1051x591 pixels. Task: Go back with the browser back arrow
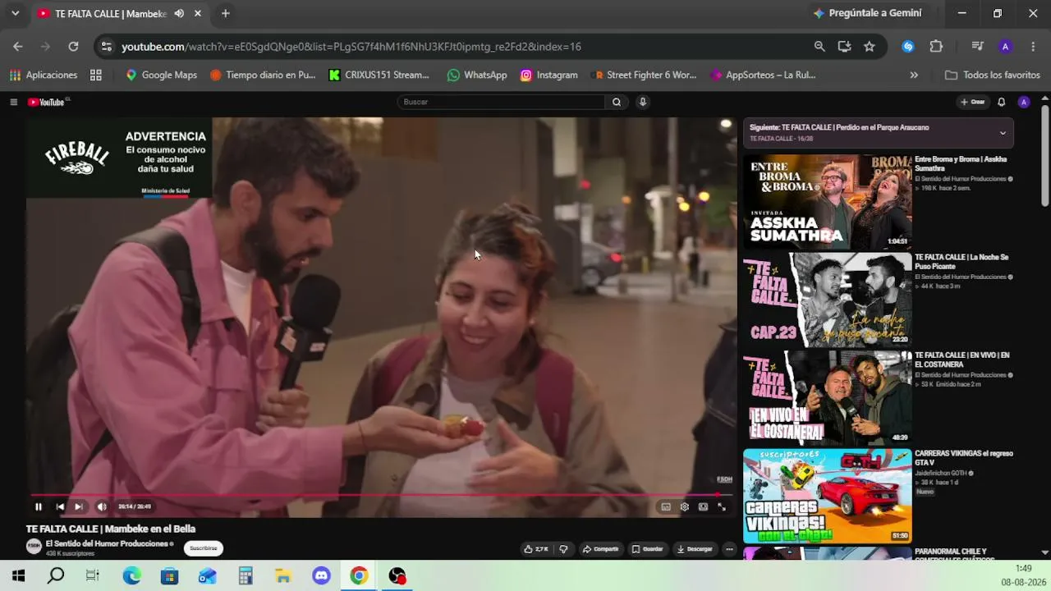tap(18, 47)
